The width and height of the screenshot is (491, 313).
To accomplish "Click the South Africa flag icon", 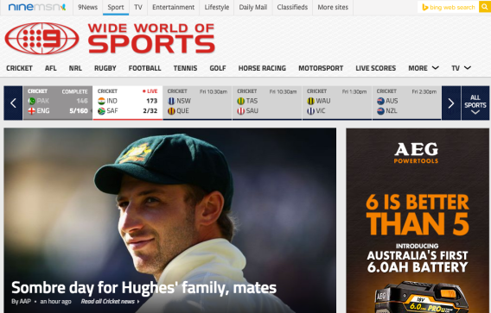I will (101, 111).
